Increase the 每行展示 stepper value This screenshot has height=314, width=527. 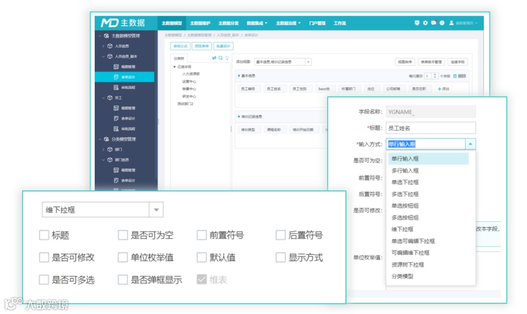tap(435, 75)
